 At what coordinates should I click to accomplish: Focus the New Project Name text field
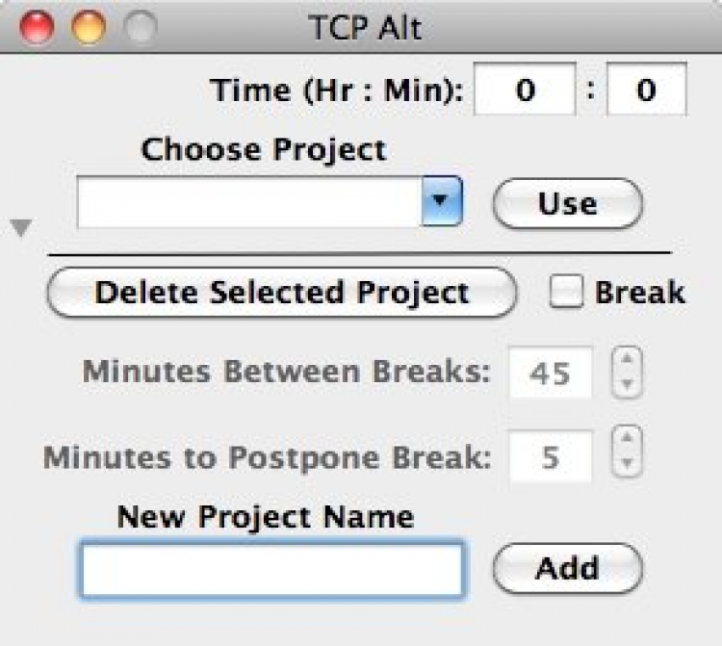[272, 569]
